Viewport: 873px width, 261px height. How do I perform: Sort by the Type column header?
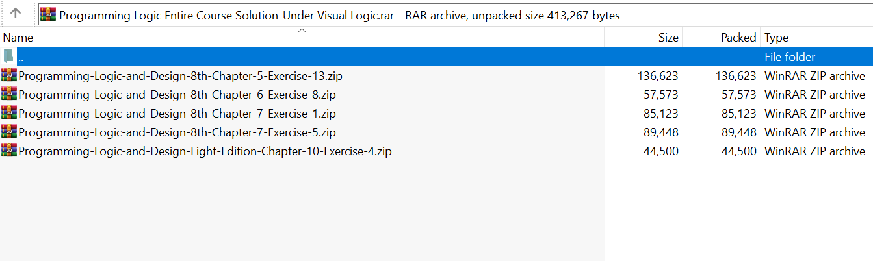pos(776,38)
